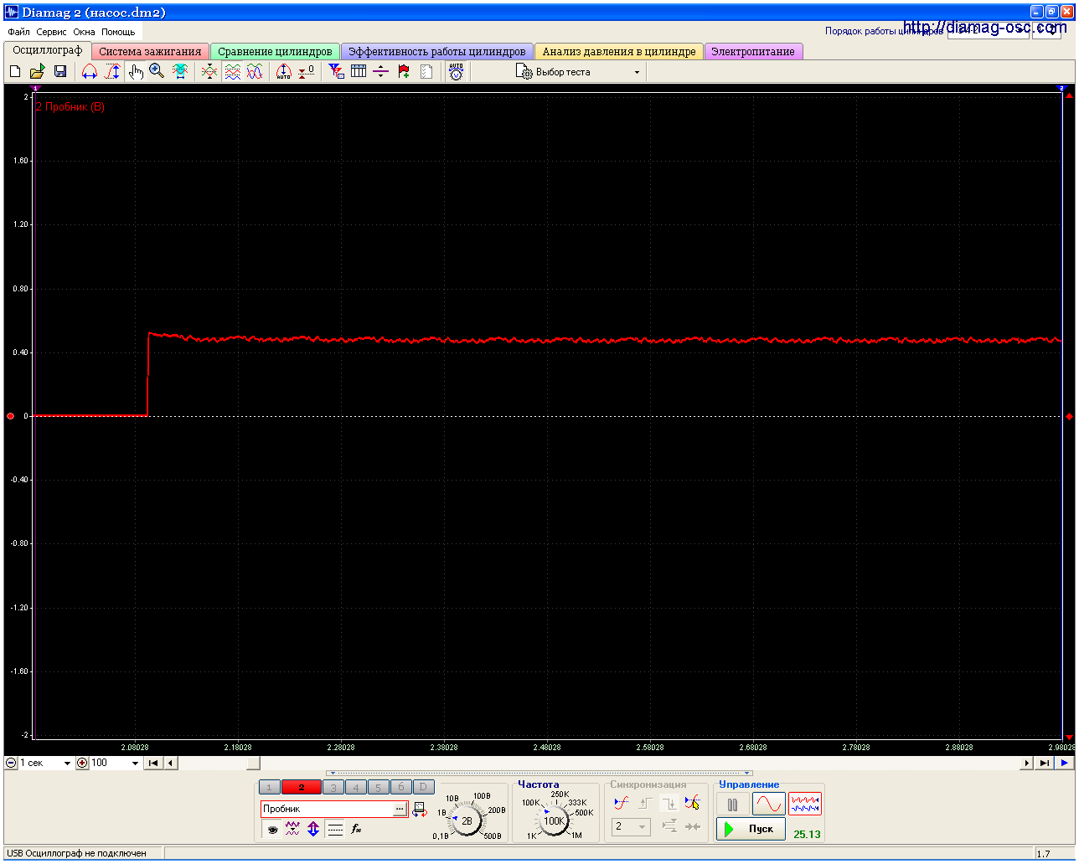Jump to recording start button
The image size is (1079, 864).
coord(153,763)
